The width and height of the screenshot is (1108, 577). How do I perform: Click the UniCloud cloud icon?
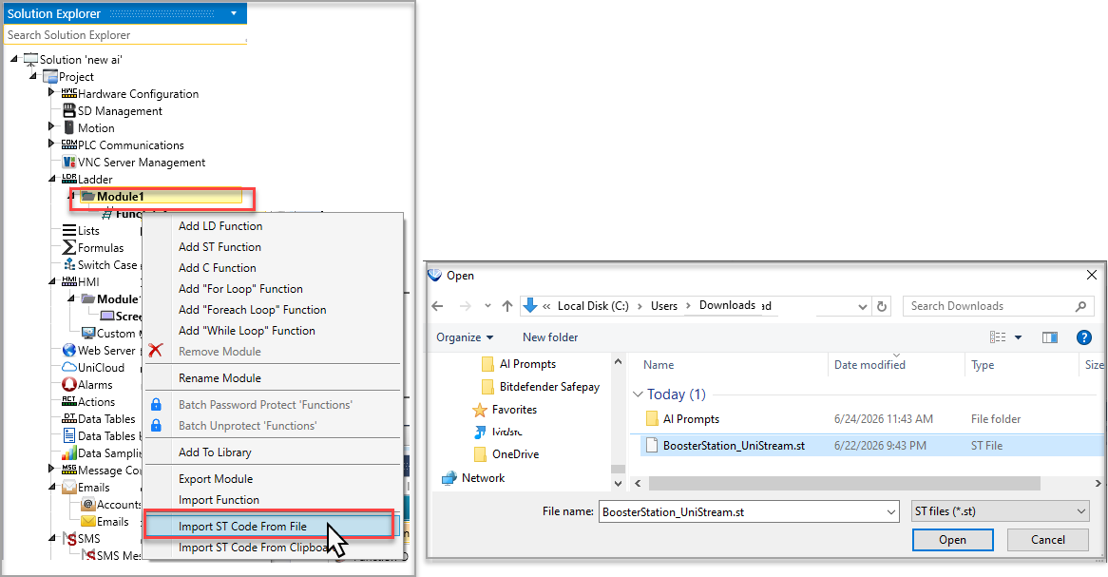click(x=68, y=367)
